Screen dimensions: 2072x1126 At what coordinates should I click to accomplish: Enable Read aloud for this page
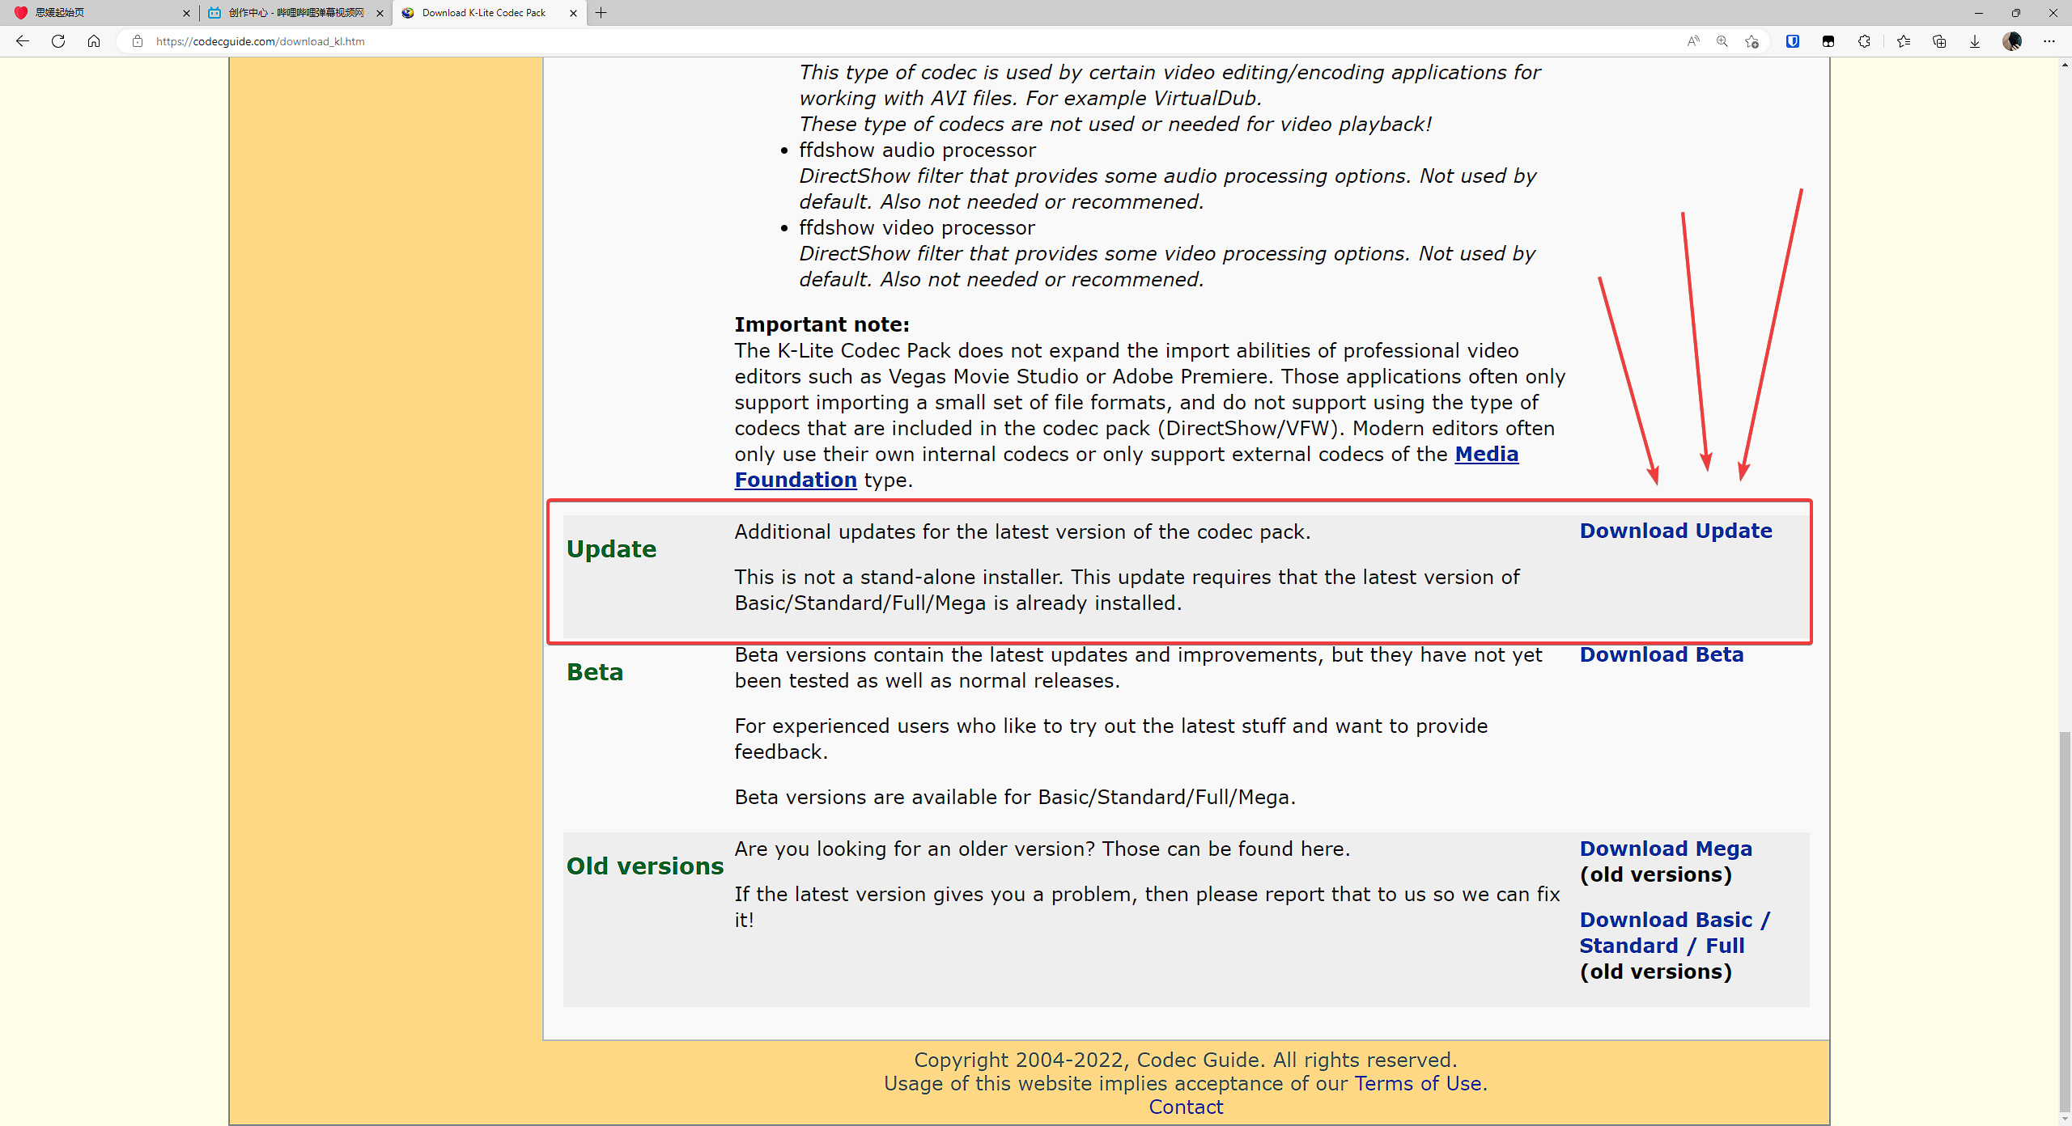point(1692,41)
